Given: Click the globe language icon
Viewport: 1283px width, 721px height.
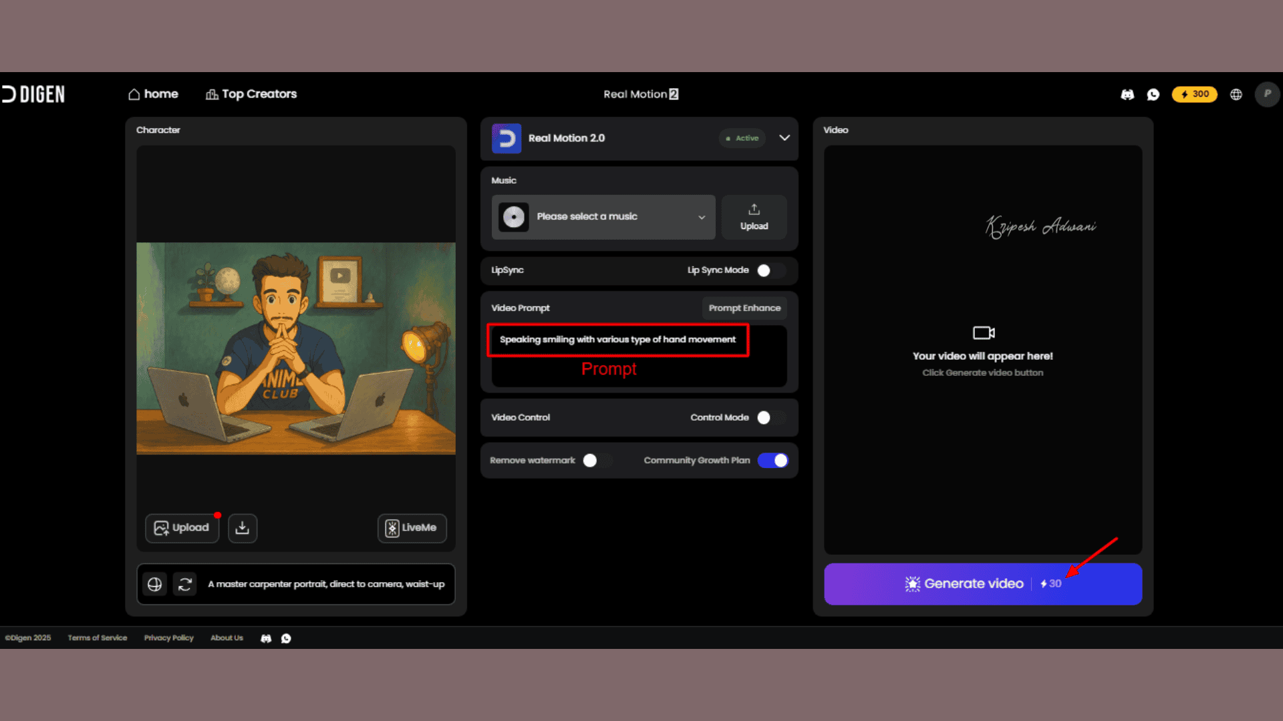Looking at the screenshot, I should pos(1236,94).
